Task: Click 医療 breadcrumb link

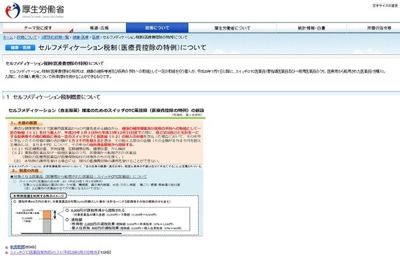Action: [x=95, y=37]
